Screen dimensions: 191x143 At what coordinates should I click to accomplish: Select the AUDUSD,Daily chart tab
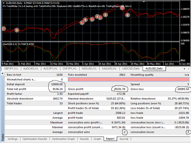[154, 69]
